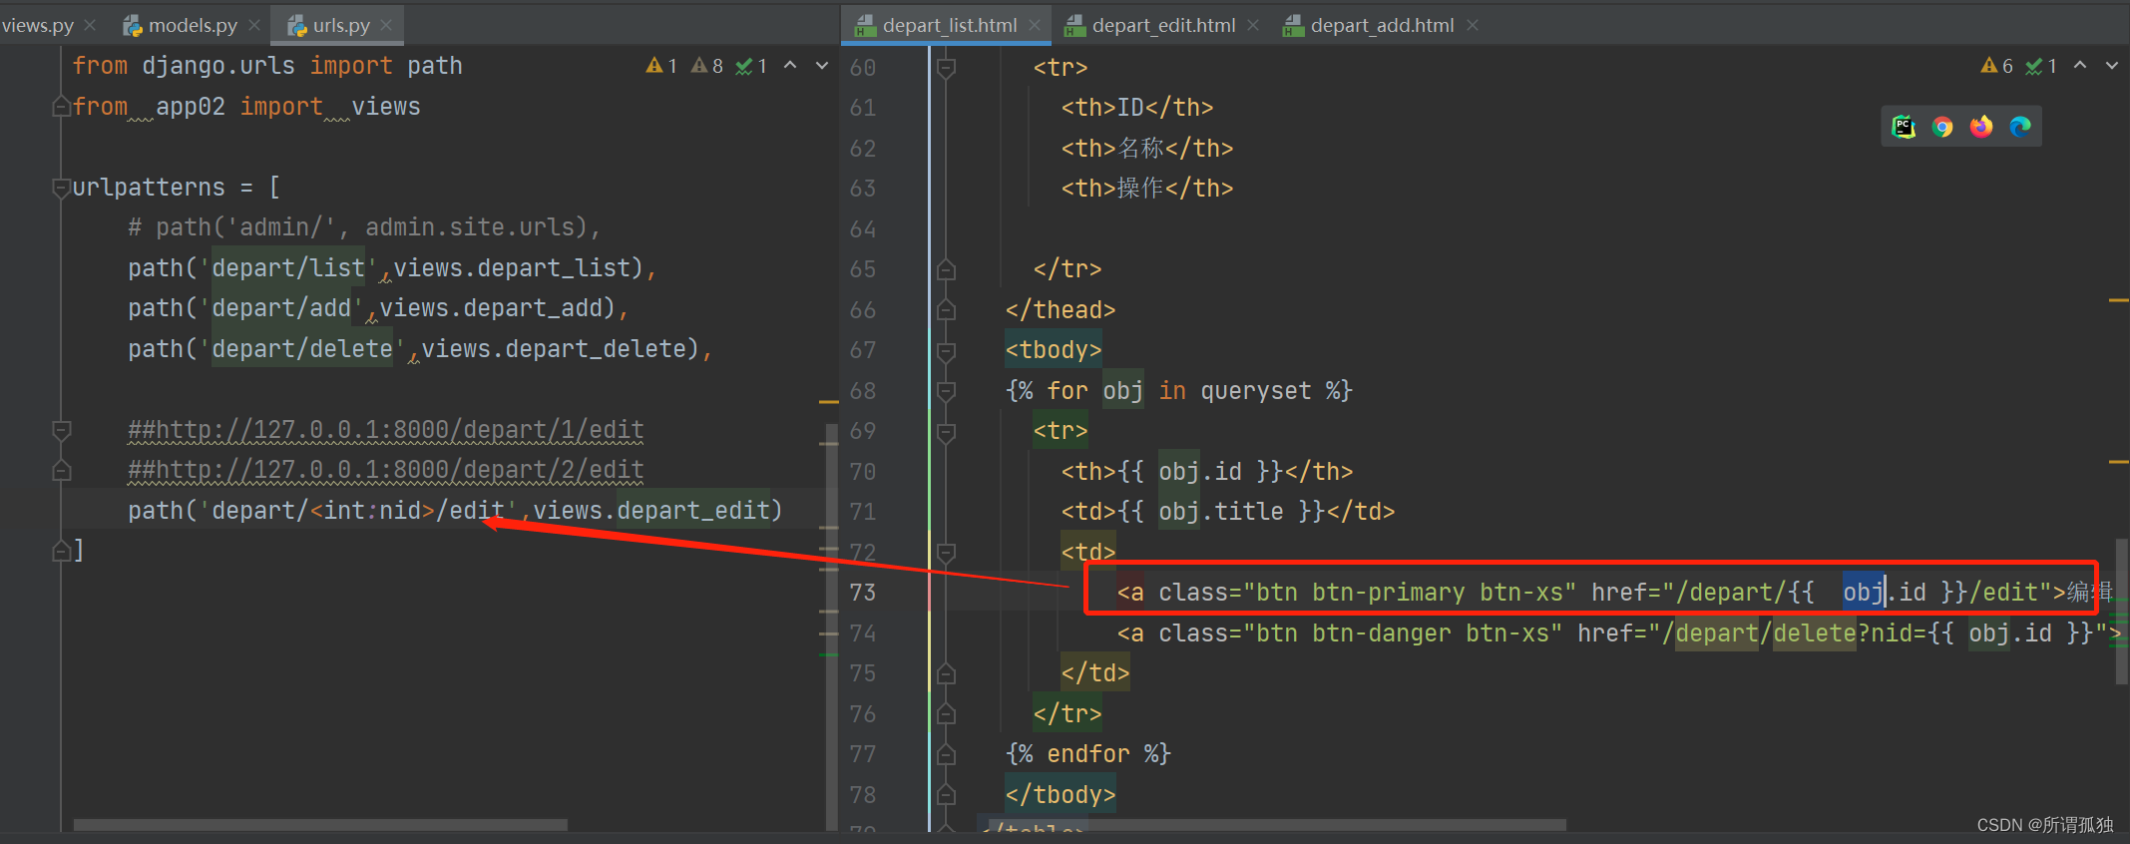Close the depart_add.html tab
This screenshot has height=844, width=2130.
pyautogui.click(x=1473, y=25)
